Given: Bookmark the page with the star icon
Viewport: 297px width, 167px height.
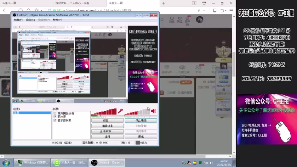Looking at the screenshot, I should [x=36, y=10].
